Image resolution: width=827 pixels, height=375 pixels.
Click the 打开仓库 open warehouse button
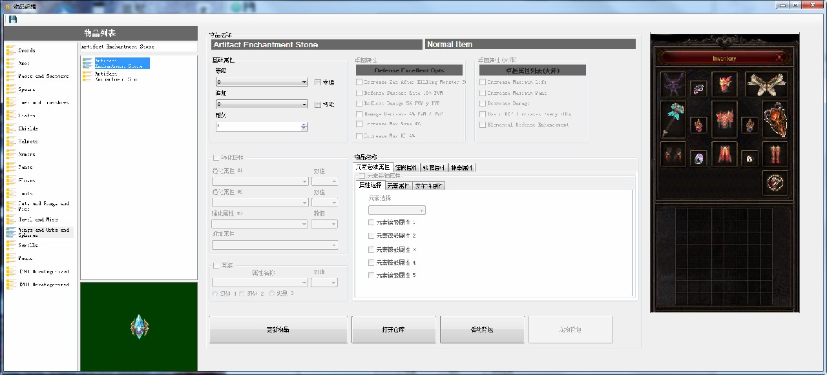pyautogui.click(x=393, y=330)
